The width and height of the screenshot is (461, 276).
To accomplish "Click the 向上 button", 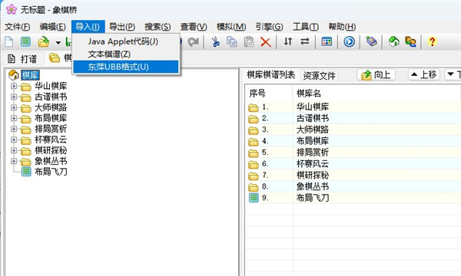I will tap(376, 75).
